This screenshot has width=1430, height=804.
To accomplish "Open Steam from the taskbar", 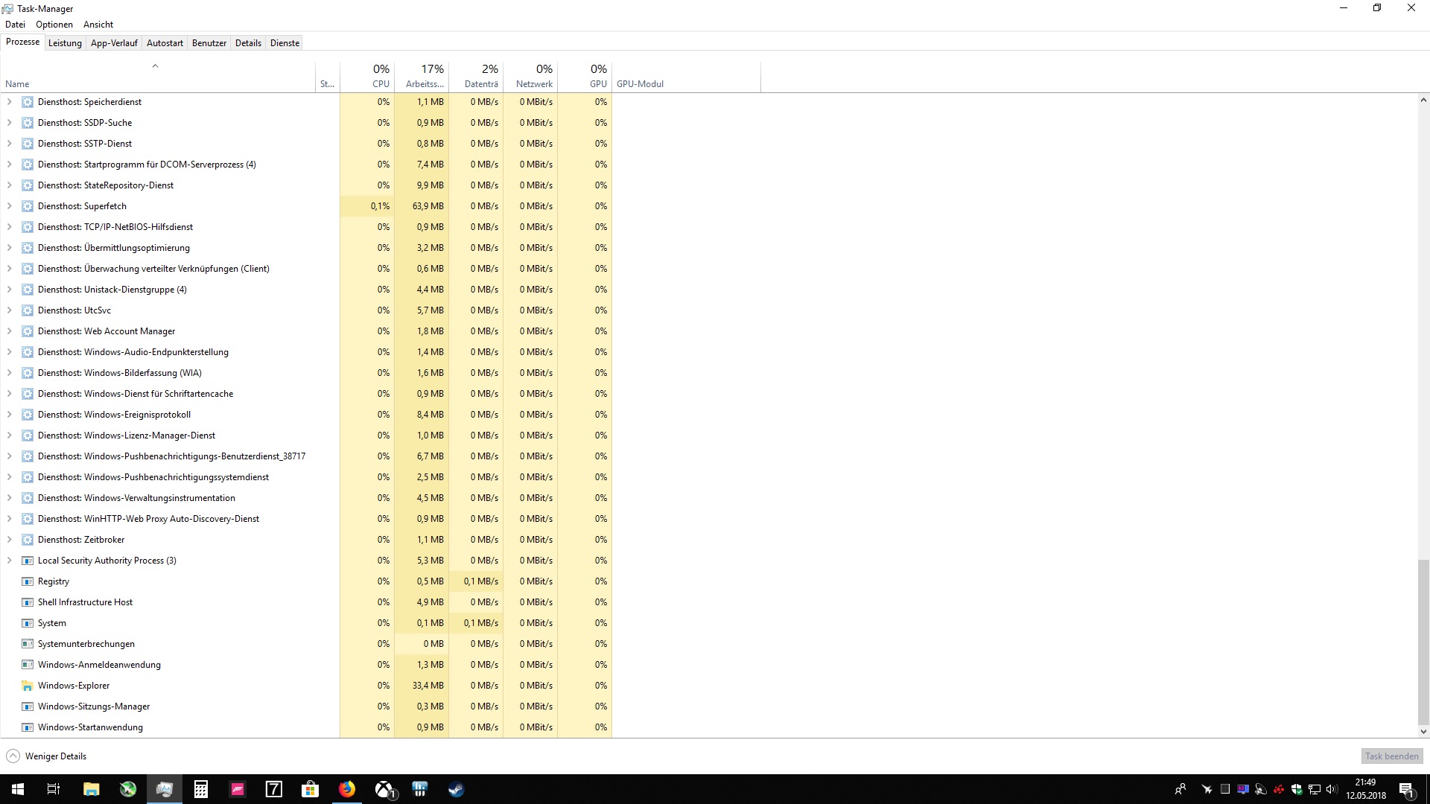I will pyautogui.click(x=457, y=789).
